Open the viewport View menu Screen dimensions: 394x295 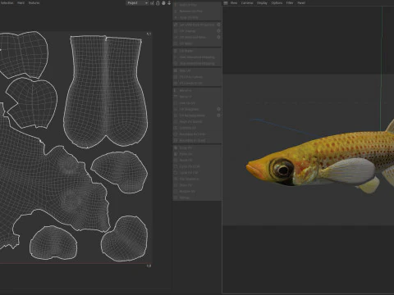(234, 3)
